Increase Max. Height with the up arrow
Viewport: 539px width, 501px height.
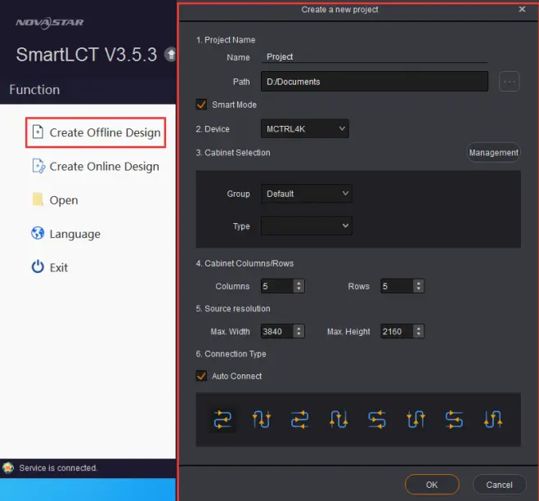coord(418,329)
